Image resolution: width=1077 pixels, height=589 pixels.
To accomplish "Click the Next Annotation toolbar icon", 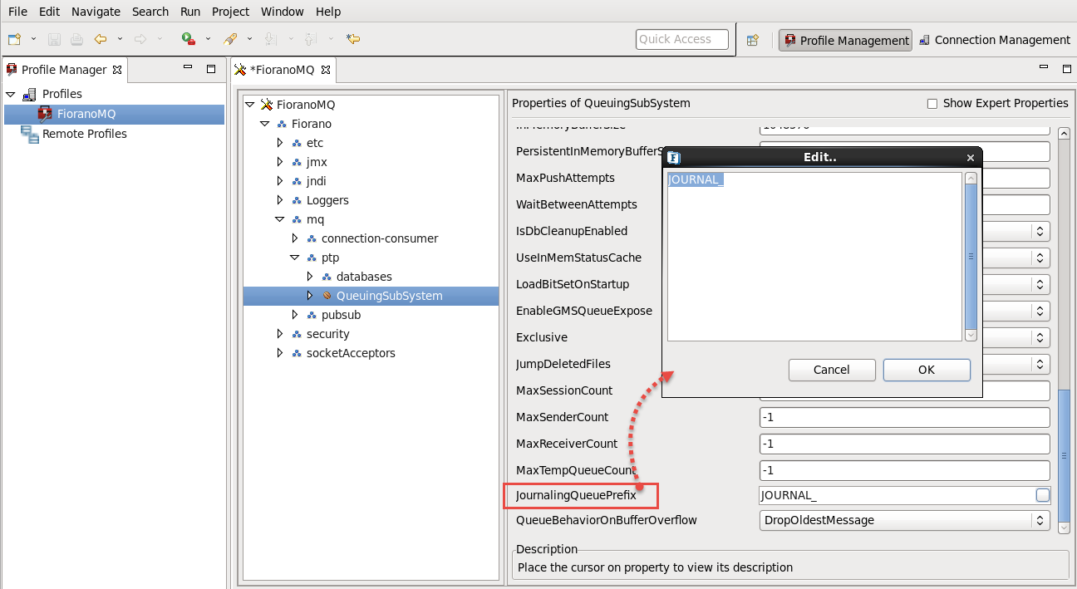I will (x=270, y=39).
